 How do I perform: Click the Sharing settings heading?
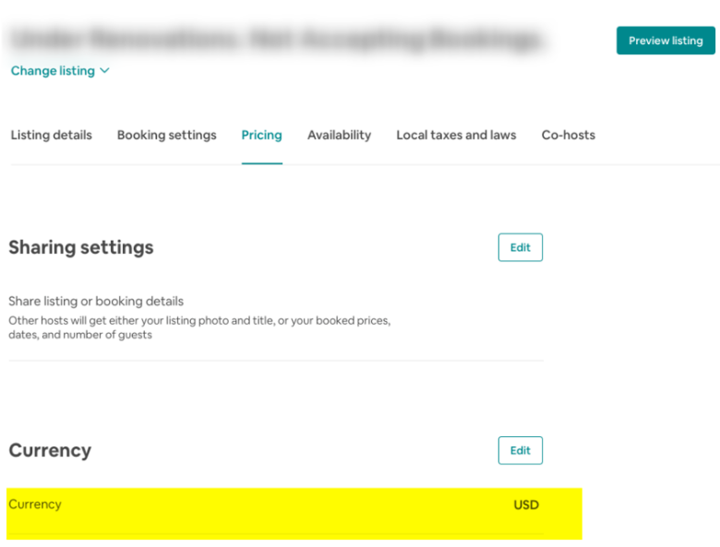click(x=81, y=247)
